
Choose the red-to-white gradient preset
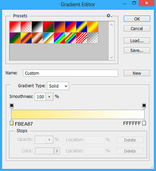pyautogui.click(x=15, y=27)
